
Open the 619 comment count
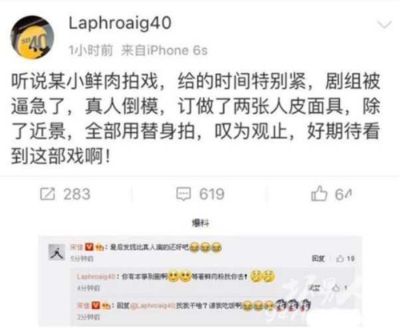tap(211, 194)
